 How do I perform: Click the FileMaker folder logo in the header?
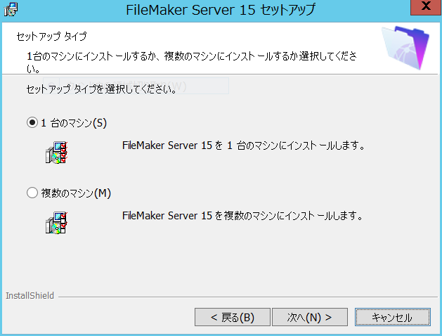coord(405,48)
